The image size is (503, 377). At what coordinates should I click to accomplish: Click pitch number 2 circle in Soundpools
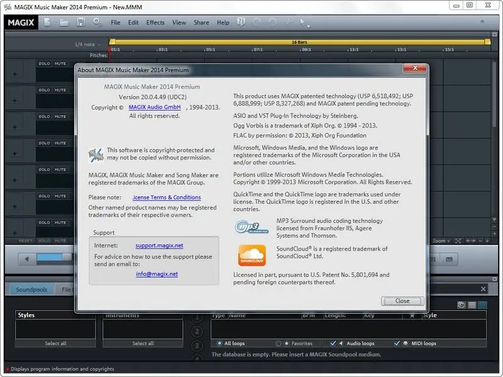coord(197,332)
